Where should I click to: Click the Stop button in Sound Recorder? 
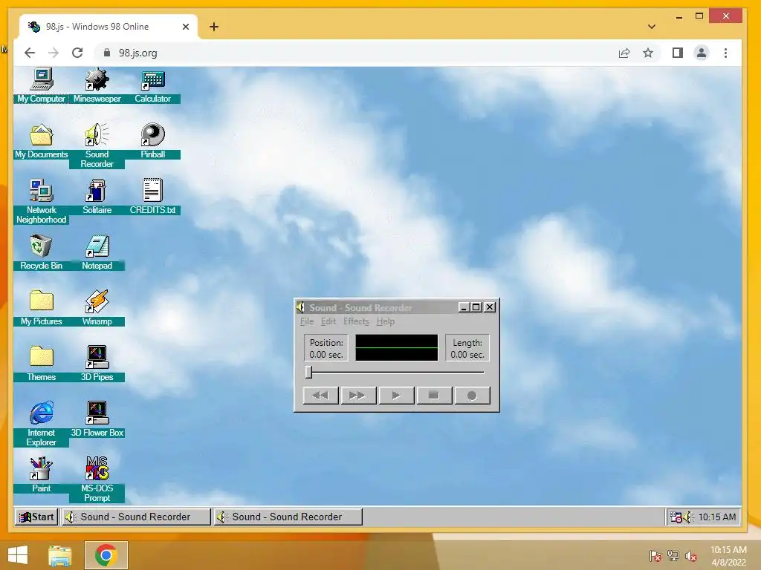434,396
